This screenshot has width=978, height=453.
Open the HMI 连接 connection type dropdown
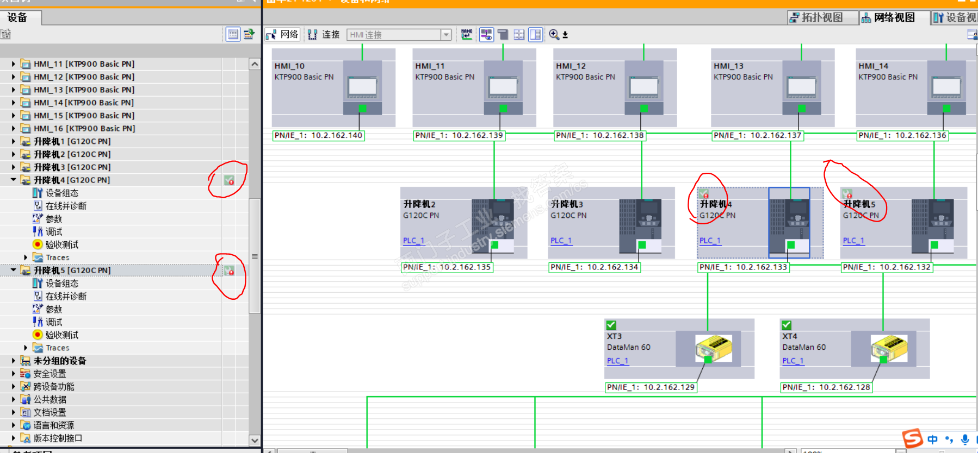click(x=446, y=35)
